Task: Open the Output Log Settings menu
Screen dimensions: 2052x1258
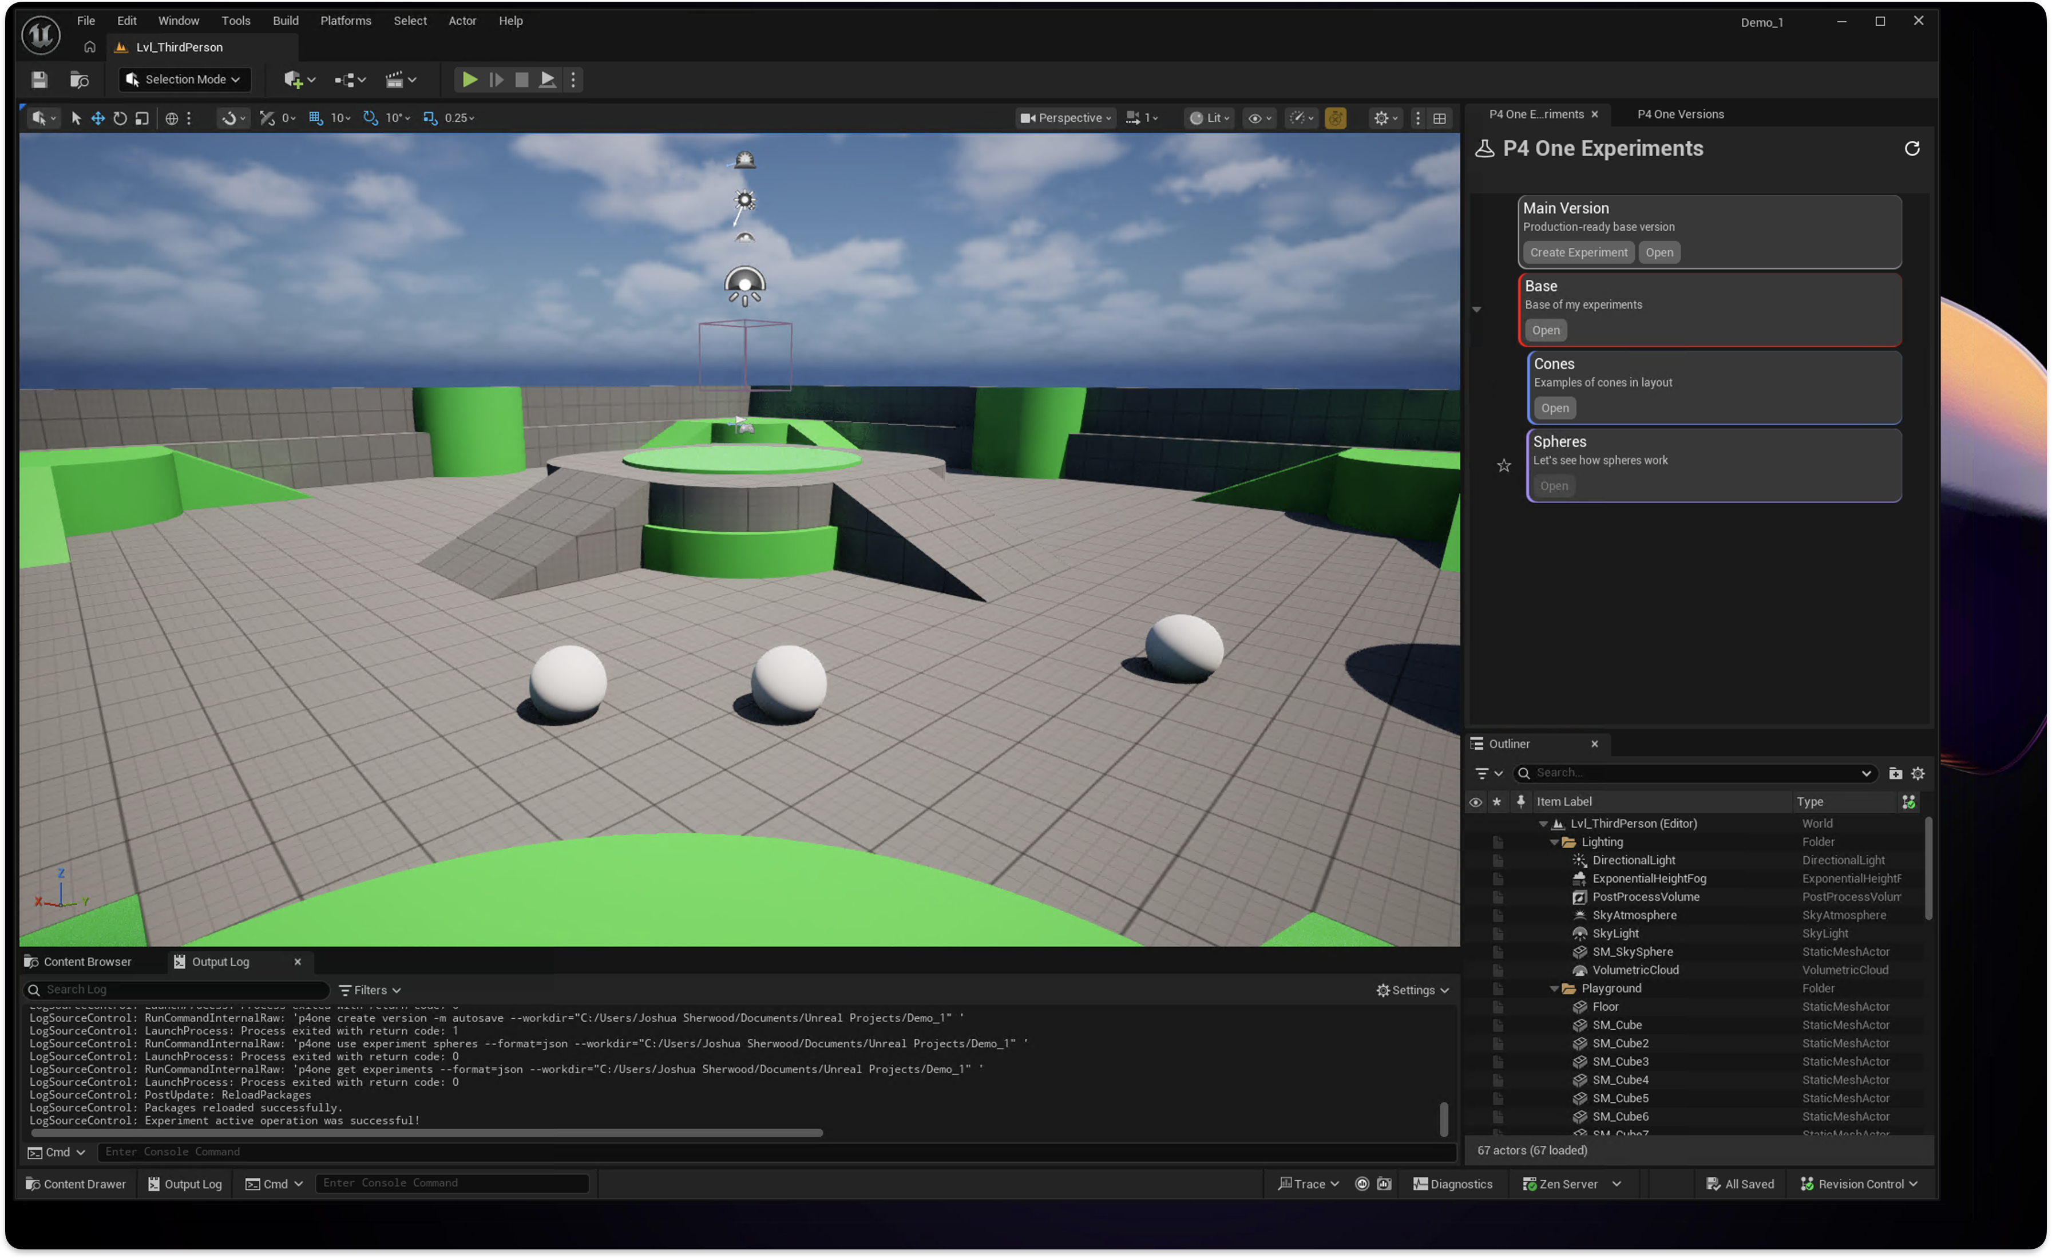Action: coord(1412,990)
